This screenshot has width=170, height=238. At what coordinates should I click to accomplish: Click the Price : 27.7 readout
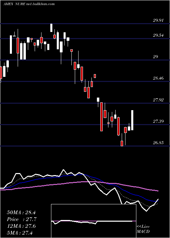[x=21, y=219]
